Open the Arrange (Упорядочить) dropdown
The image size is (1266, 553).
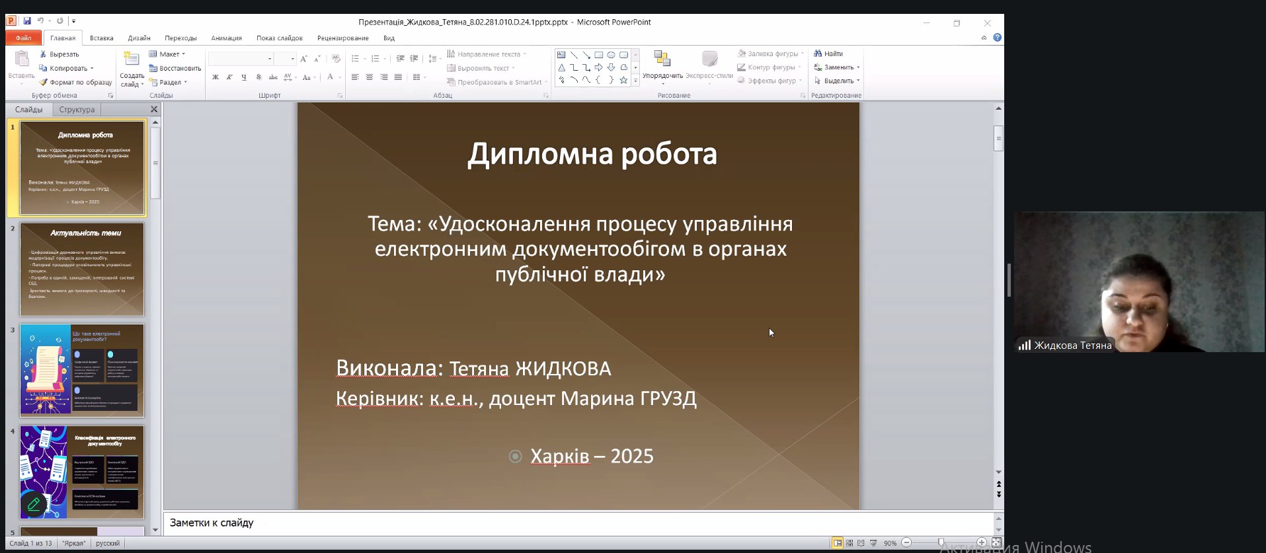(662, 66)
